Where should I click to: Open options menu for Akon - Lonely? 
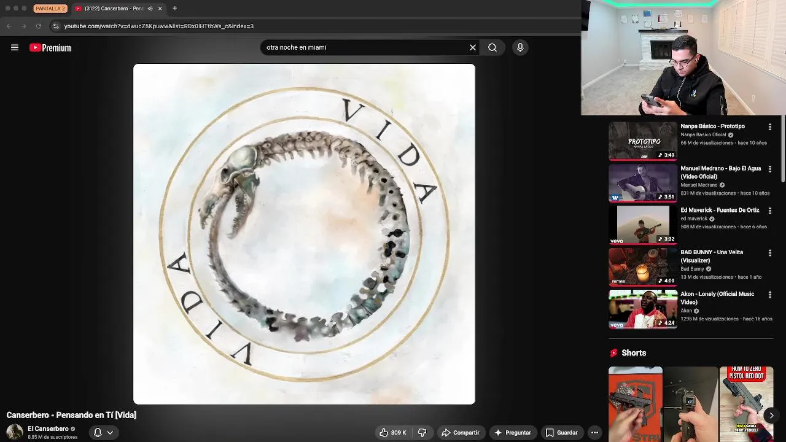pos(770,295)
